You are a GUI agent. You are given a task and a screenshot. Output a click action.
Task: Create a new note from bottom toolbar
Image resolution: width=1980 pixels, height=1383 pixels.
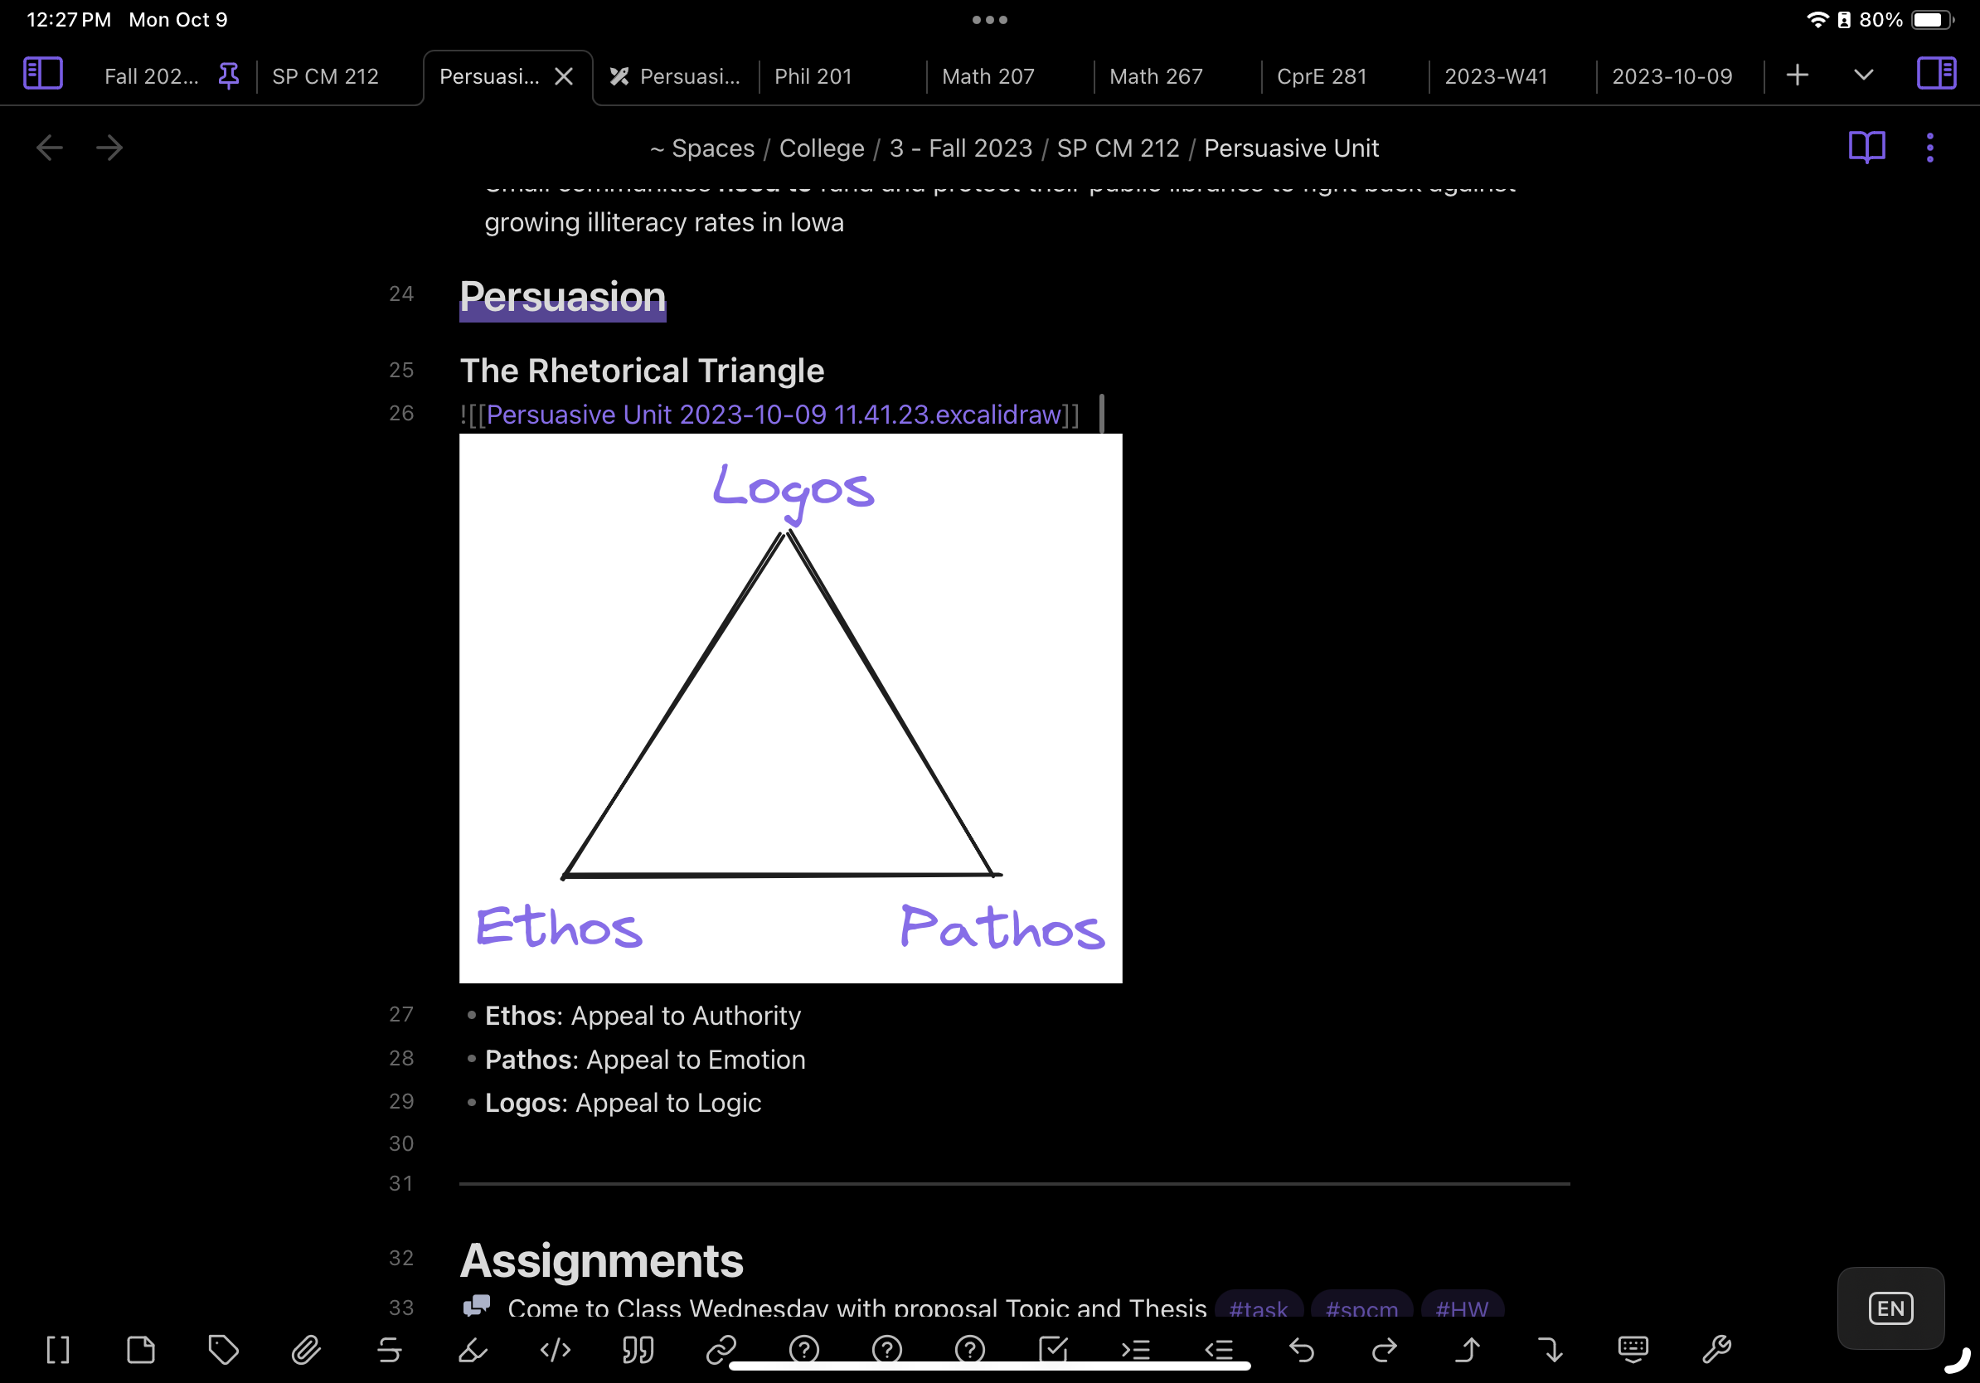pyautogui.click(x=141, y=1350)
